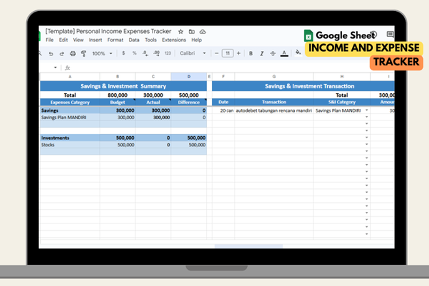
Task: Open the Edit menu
Action: click(63, 40)
